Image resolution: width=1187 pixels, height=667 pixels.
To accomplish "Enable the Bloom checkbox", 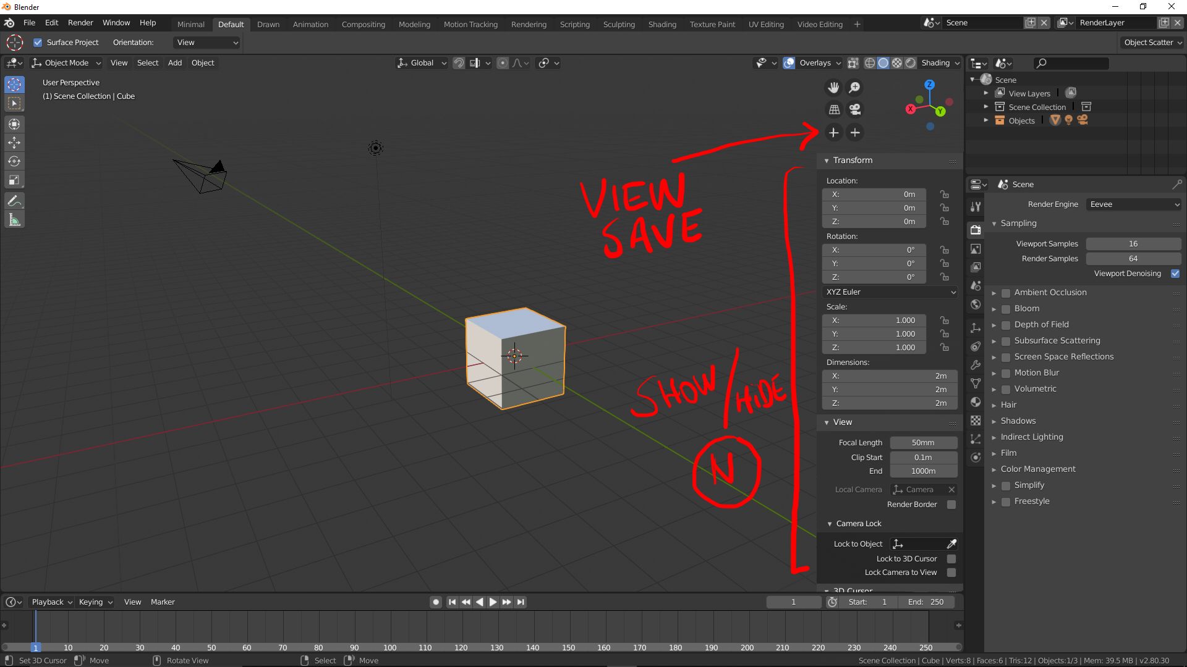I will (x=1006, y=309).
